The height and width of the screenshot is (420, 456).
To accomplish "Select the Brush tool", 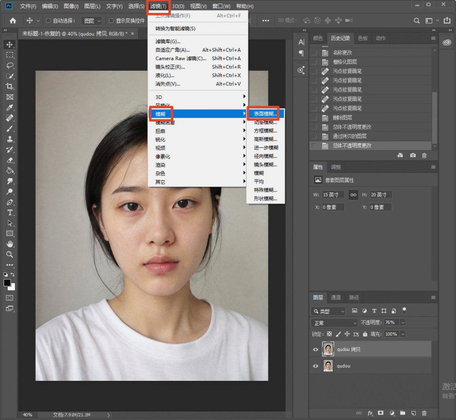I will (10, 129).
